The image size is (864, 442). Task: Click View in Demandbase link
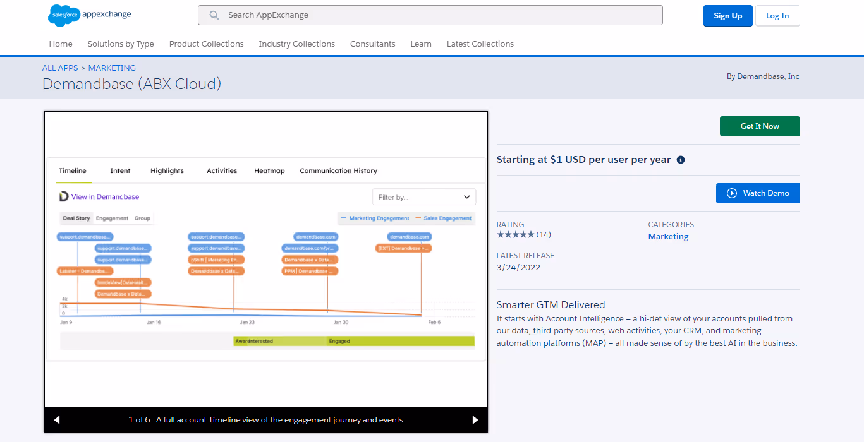[x=105, y=197]
